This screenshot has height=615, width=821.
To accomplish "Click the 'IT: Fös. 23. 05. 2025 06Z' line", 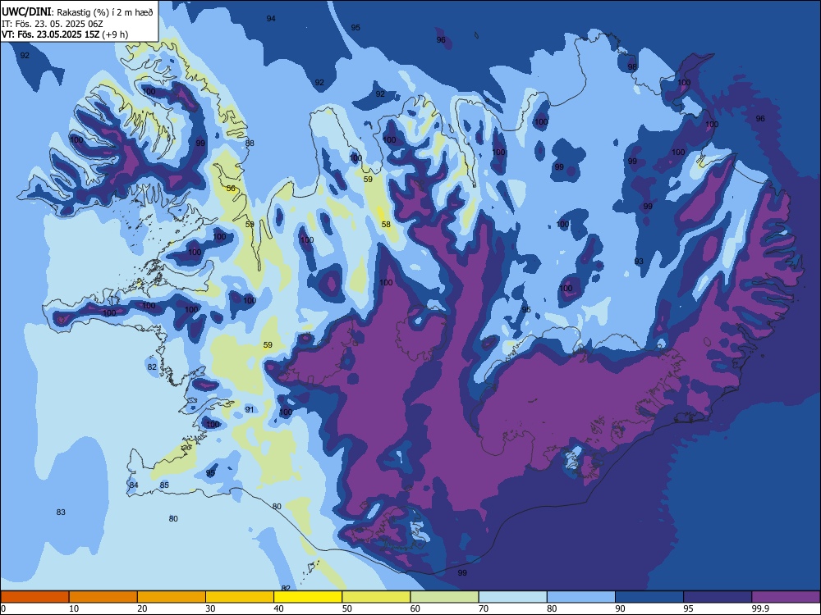I will [x=53, y=24].
